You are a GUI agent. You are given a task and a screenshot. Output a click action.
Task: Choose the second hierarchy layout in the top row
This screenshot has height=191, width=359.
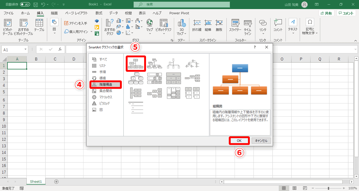pyautogui.click(x=154, y=63)
